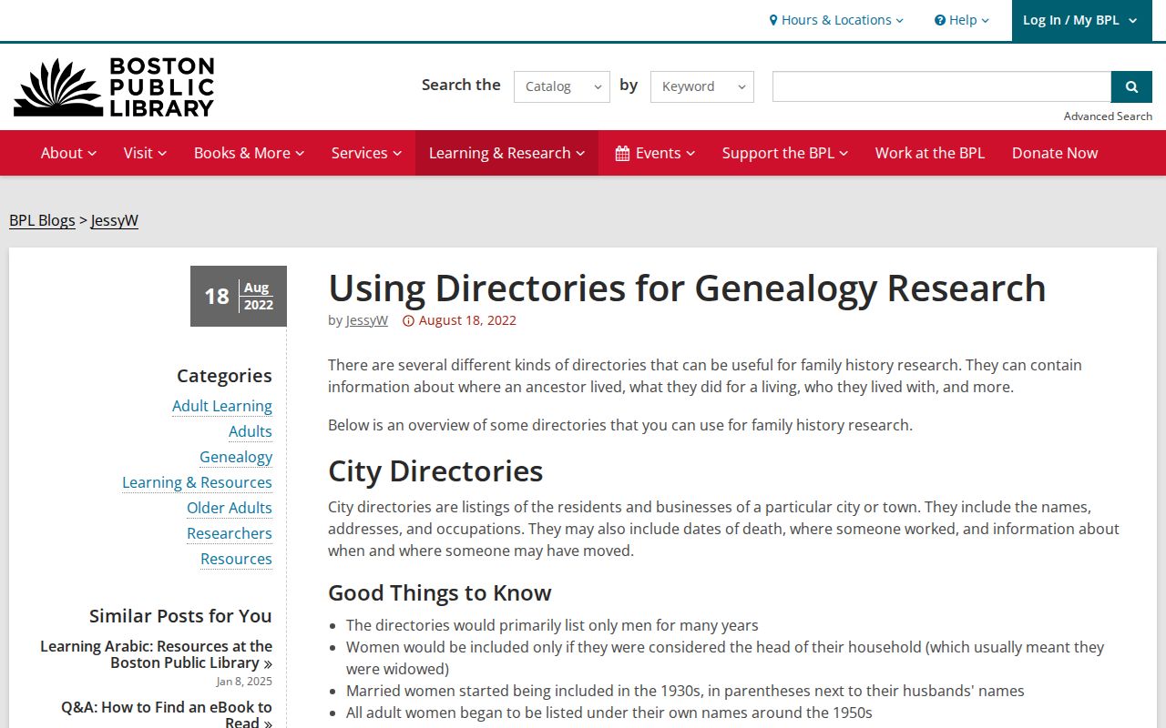Screen dimensions: 1166x728
Task: Open the Adults category link
Action: [251, 431]
